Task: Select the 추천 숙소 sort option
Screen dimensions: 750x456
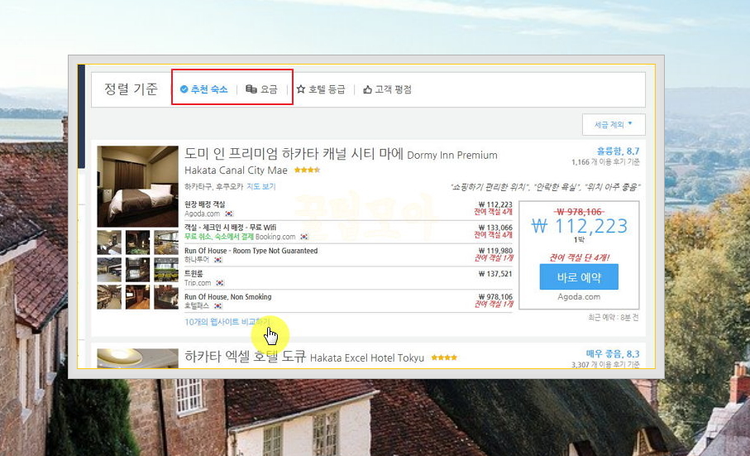Action: tap(203, 89)
